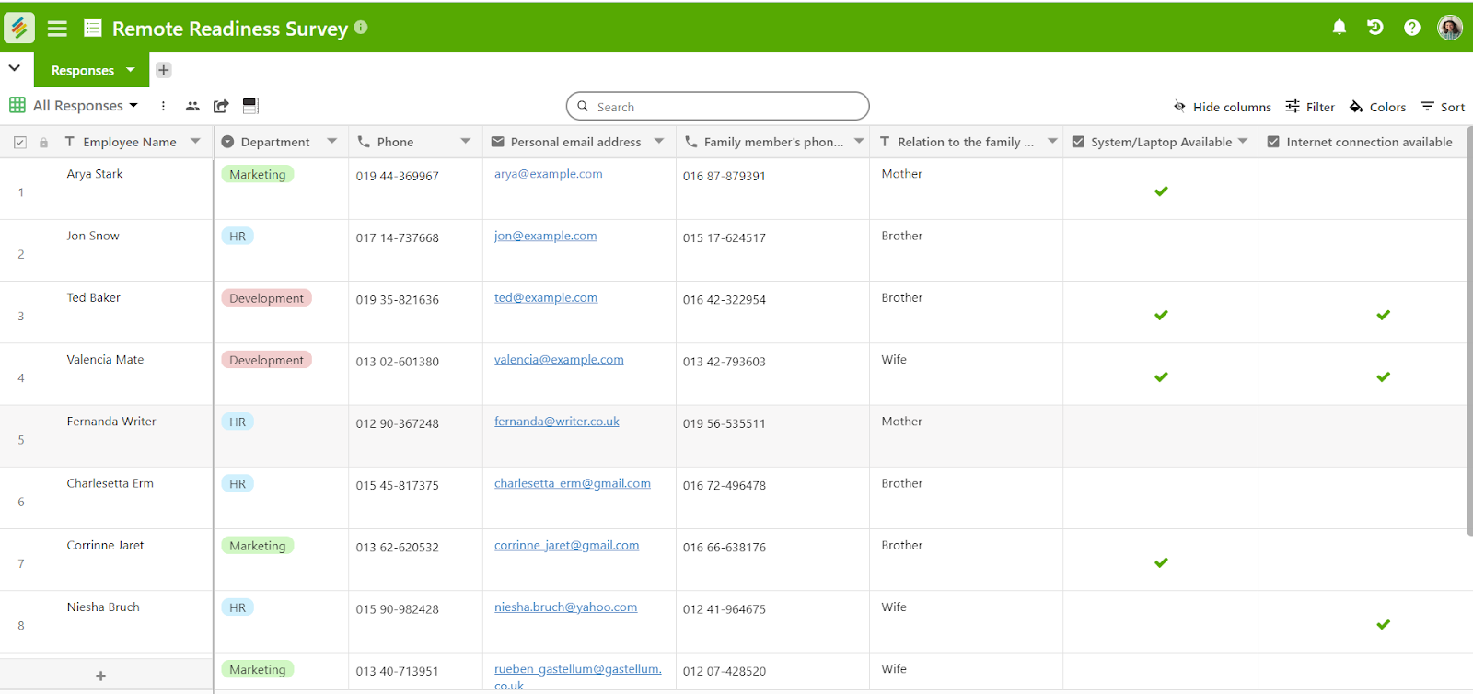Expand the Relation to the family column menu
Image resolution: width=1473 pixels, height=694 pixels.
click(x=1052, y=142)
